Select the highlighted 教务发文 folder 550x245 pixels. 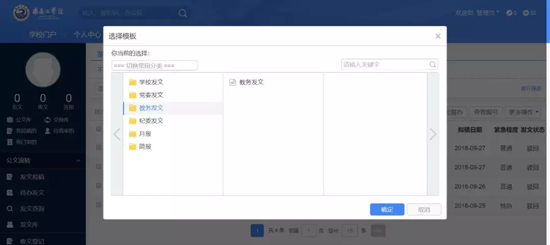pyautogui.click(x=173, y=108)
